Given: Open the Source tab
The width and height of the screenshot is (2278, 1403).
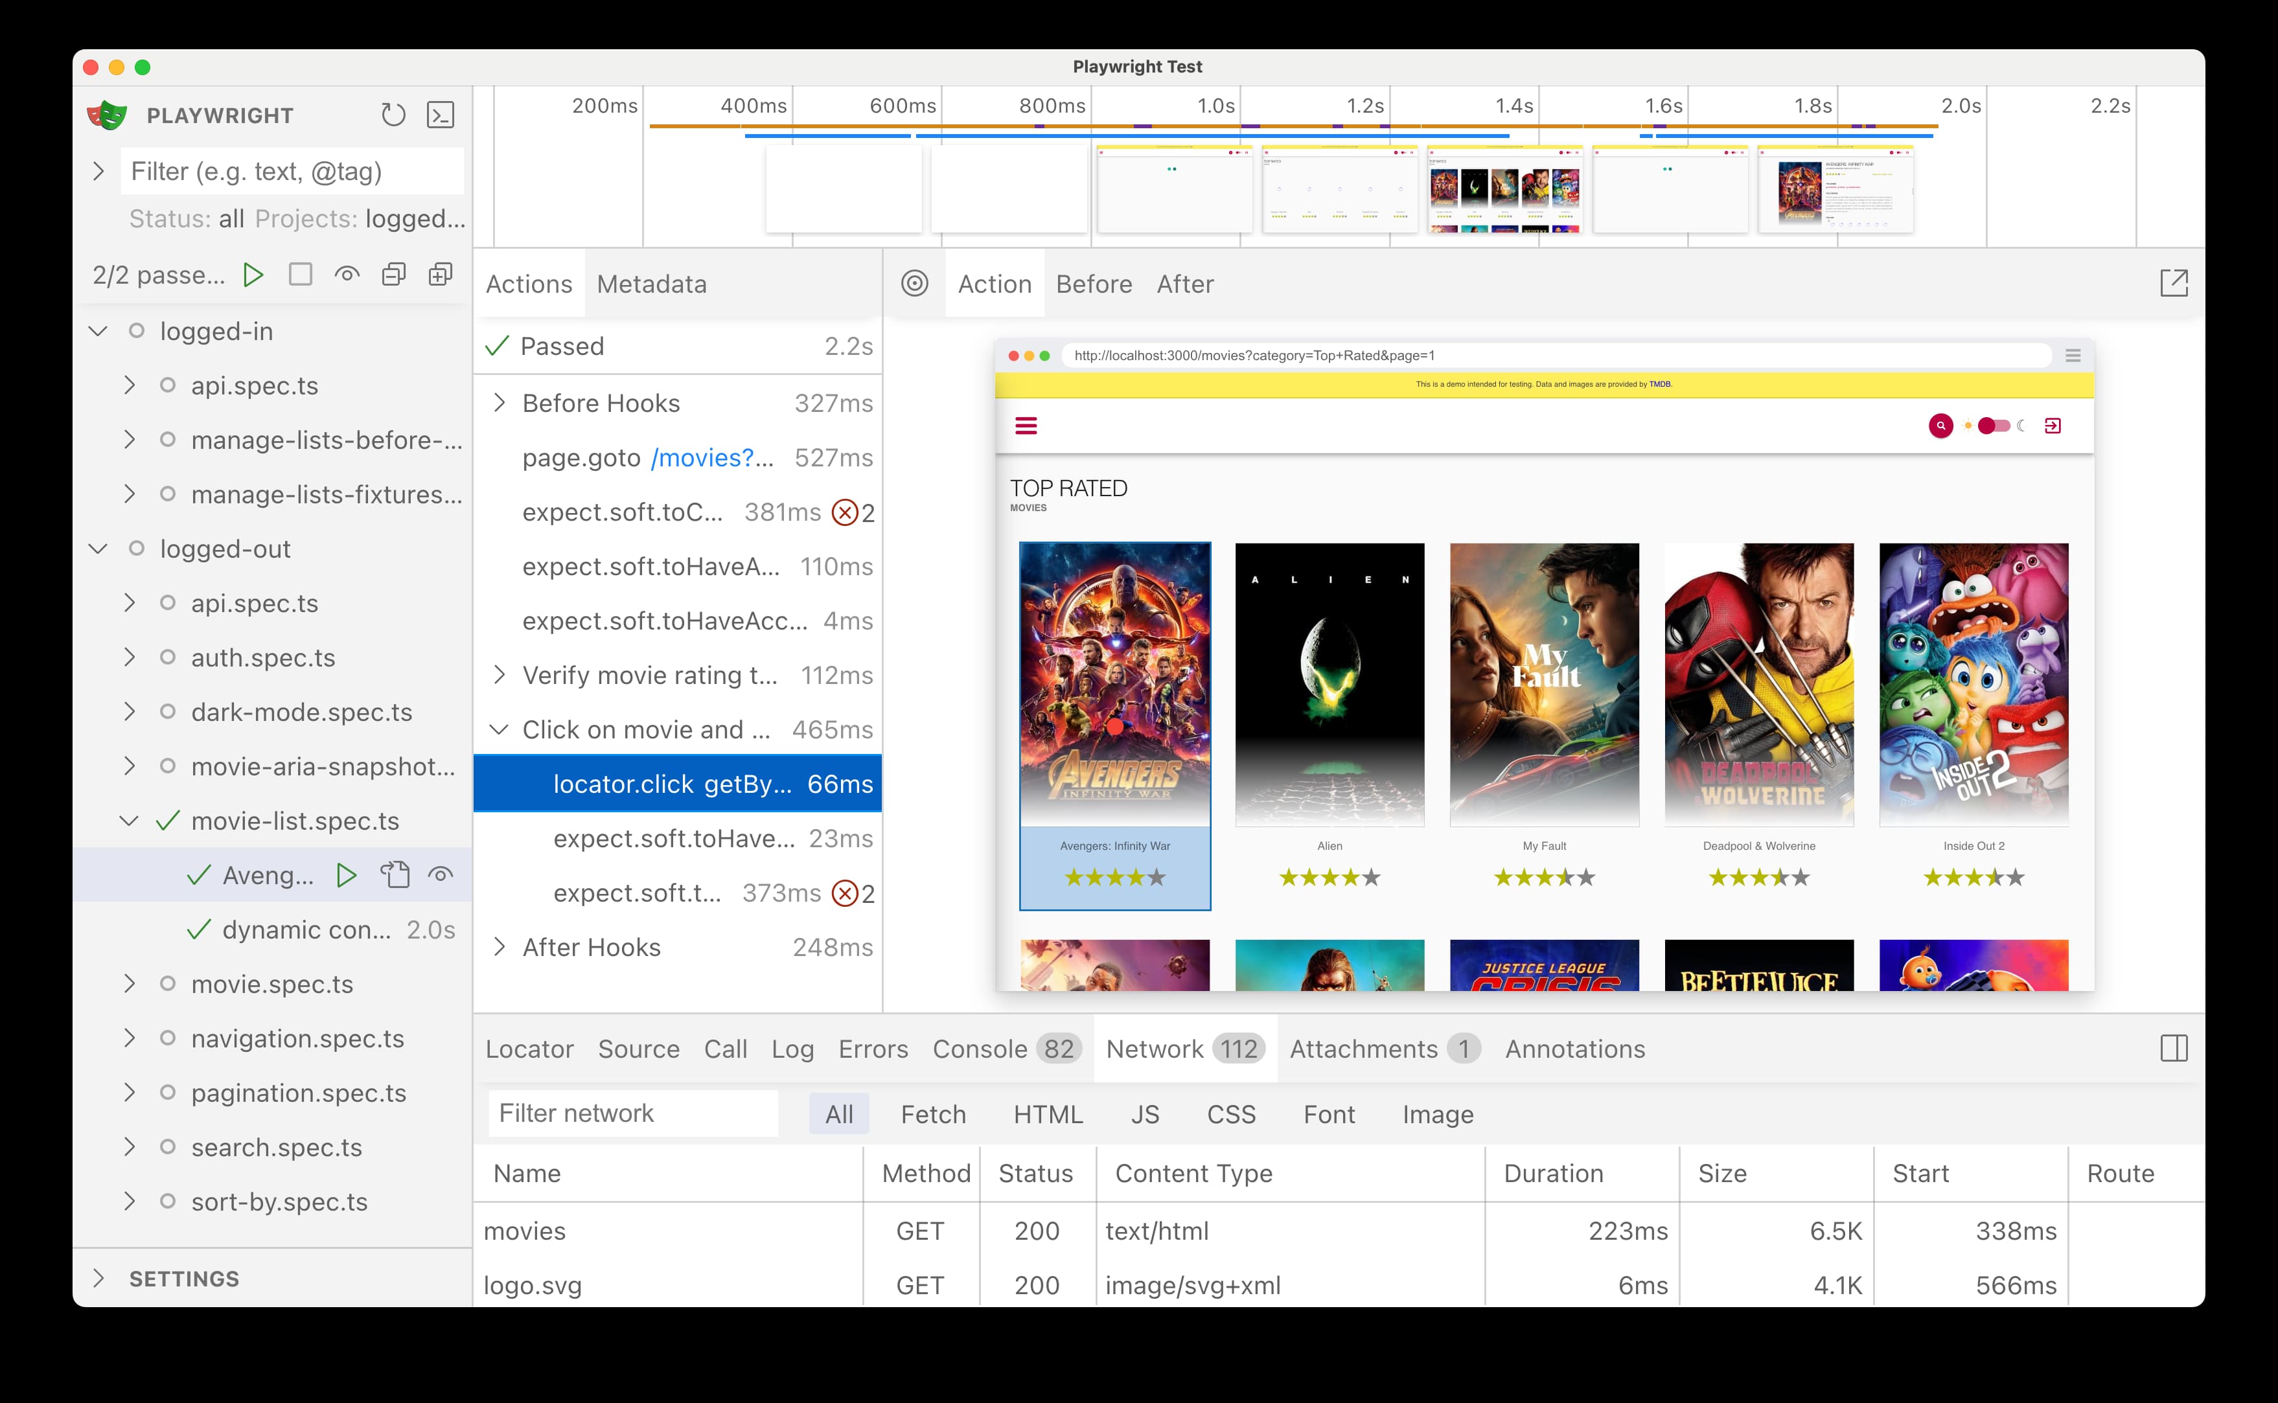Looking at the screenshot, I should tap(638, 1049).
